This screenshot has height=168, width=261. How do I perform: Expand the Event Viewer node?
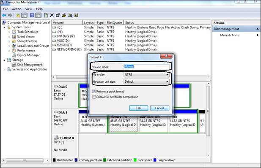pyautogui.click(x=9, y=37)
